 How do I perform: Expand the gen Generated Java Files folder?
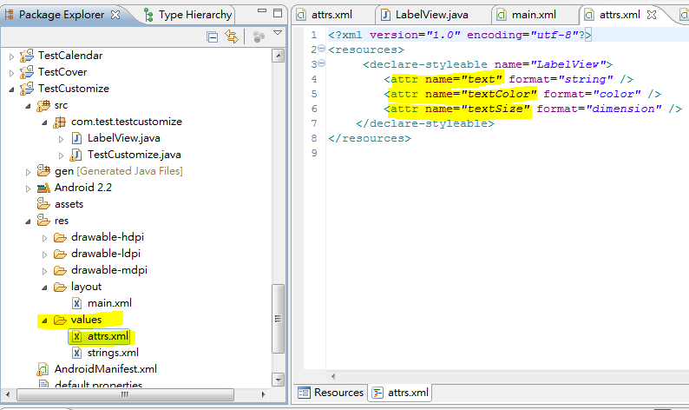[28, 172]
